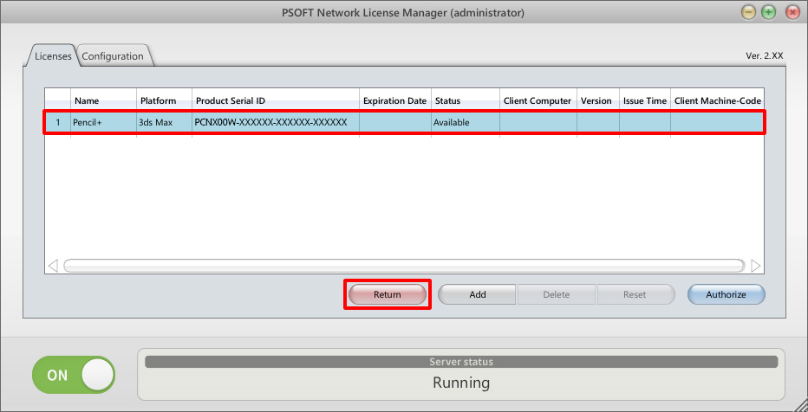Sort by Name column header
The height and width of the screenshot is (412, 808).
(x=103, y=100)
